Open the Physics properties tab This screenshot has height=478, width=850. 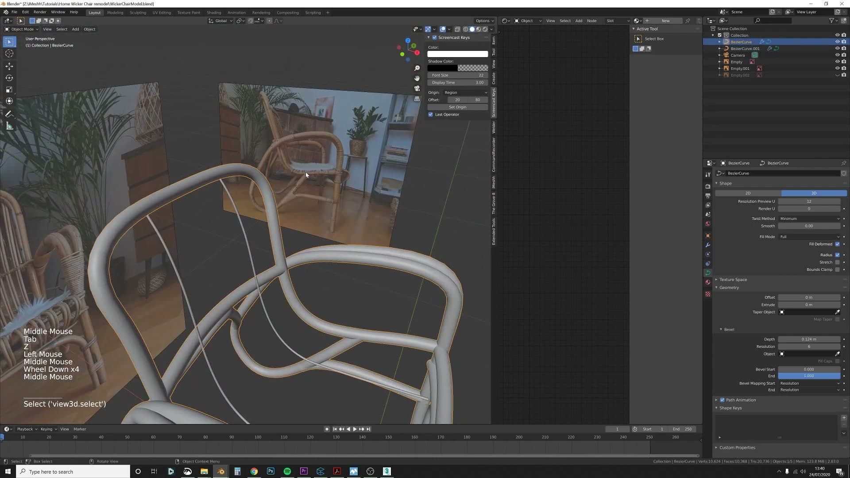tap(708, 254)
